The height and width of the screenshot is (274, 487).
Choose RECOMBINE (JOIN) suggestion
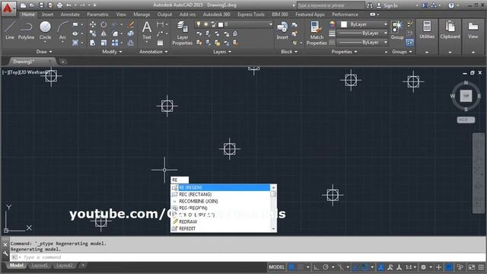tap(221, 201)
